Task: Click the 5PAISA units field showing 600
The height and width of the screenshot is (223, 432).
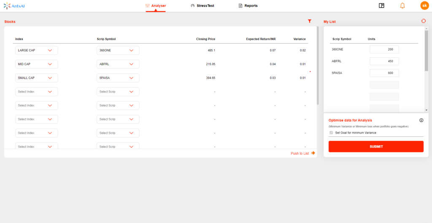Action: 384,73
